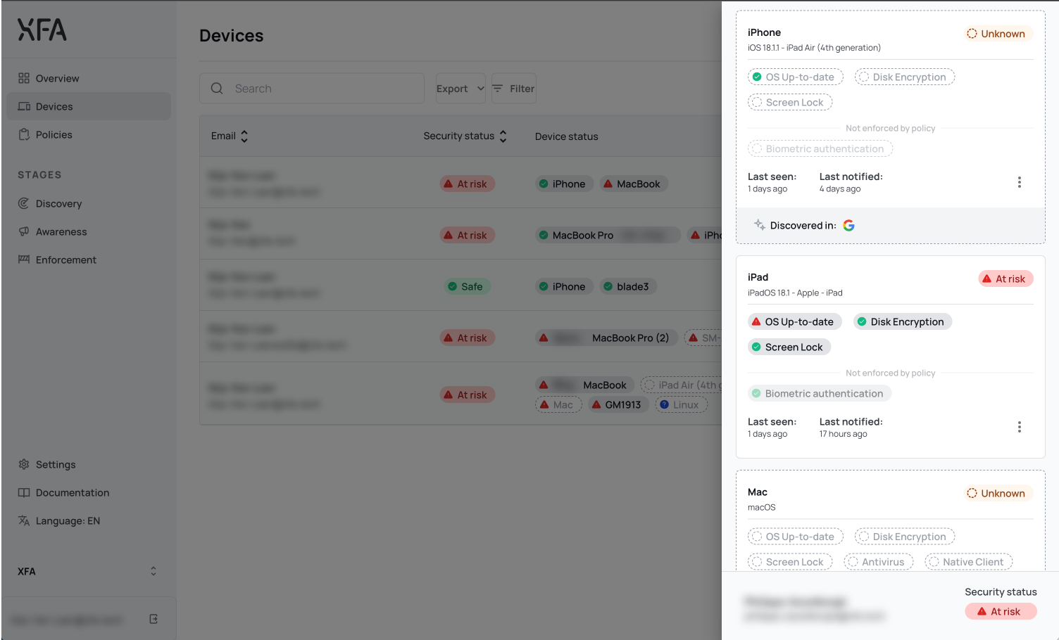Click OS Up-to-date on Mac card

tap(795, 537)
